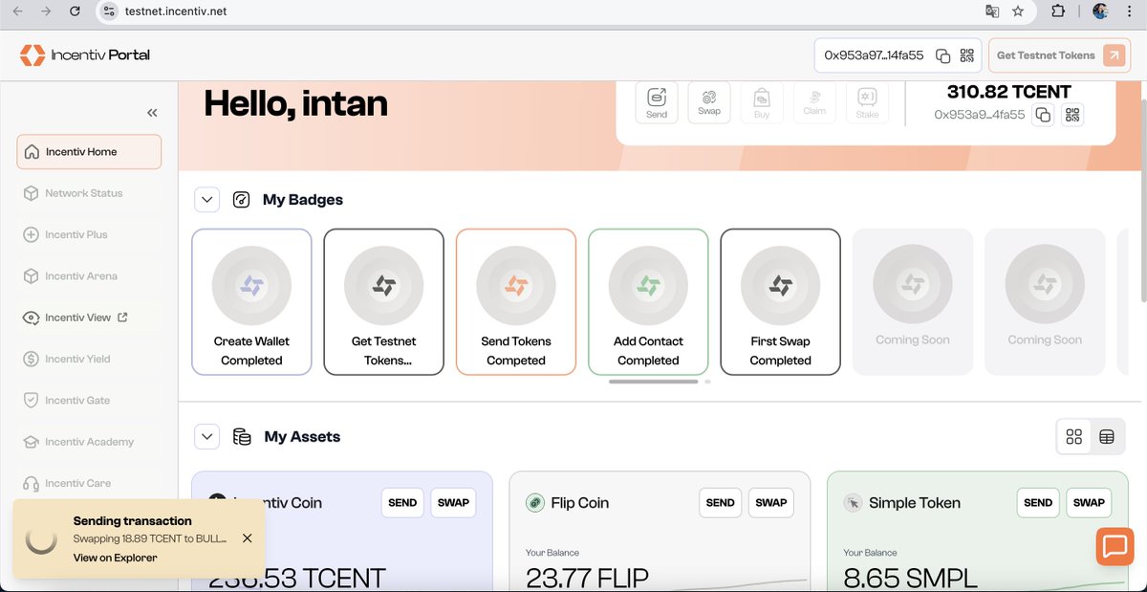This screenshot has width=1147, height=592.
Task: Select the Create Wallet Completed badge
Action: coord(251,302)
